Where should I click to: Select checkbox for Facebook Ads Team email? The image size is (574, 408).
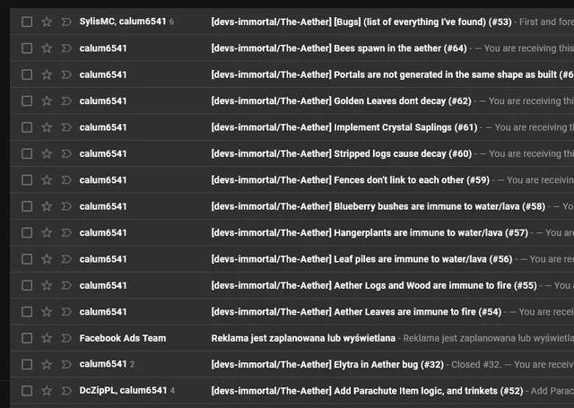tap(27, 338)
